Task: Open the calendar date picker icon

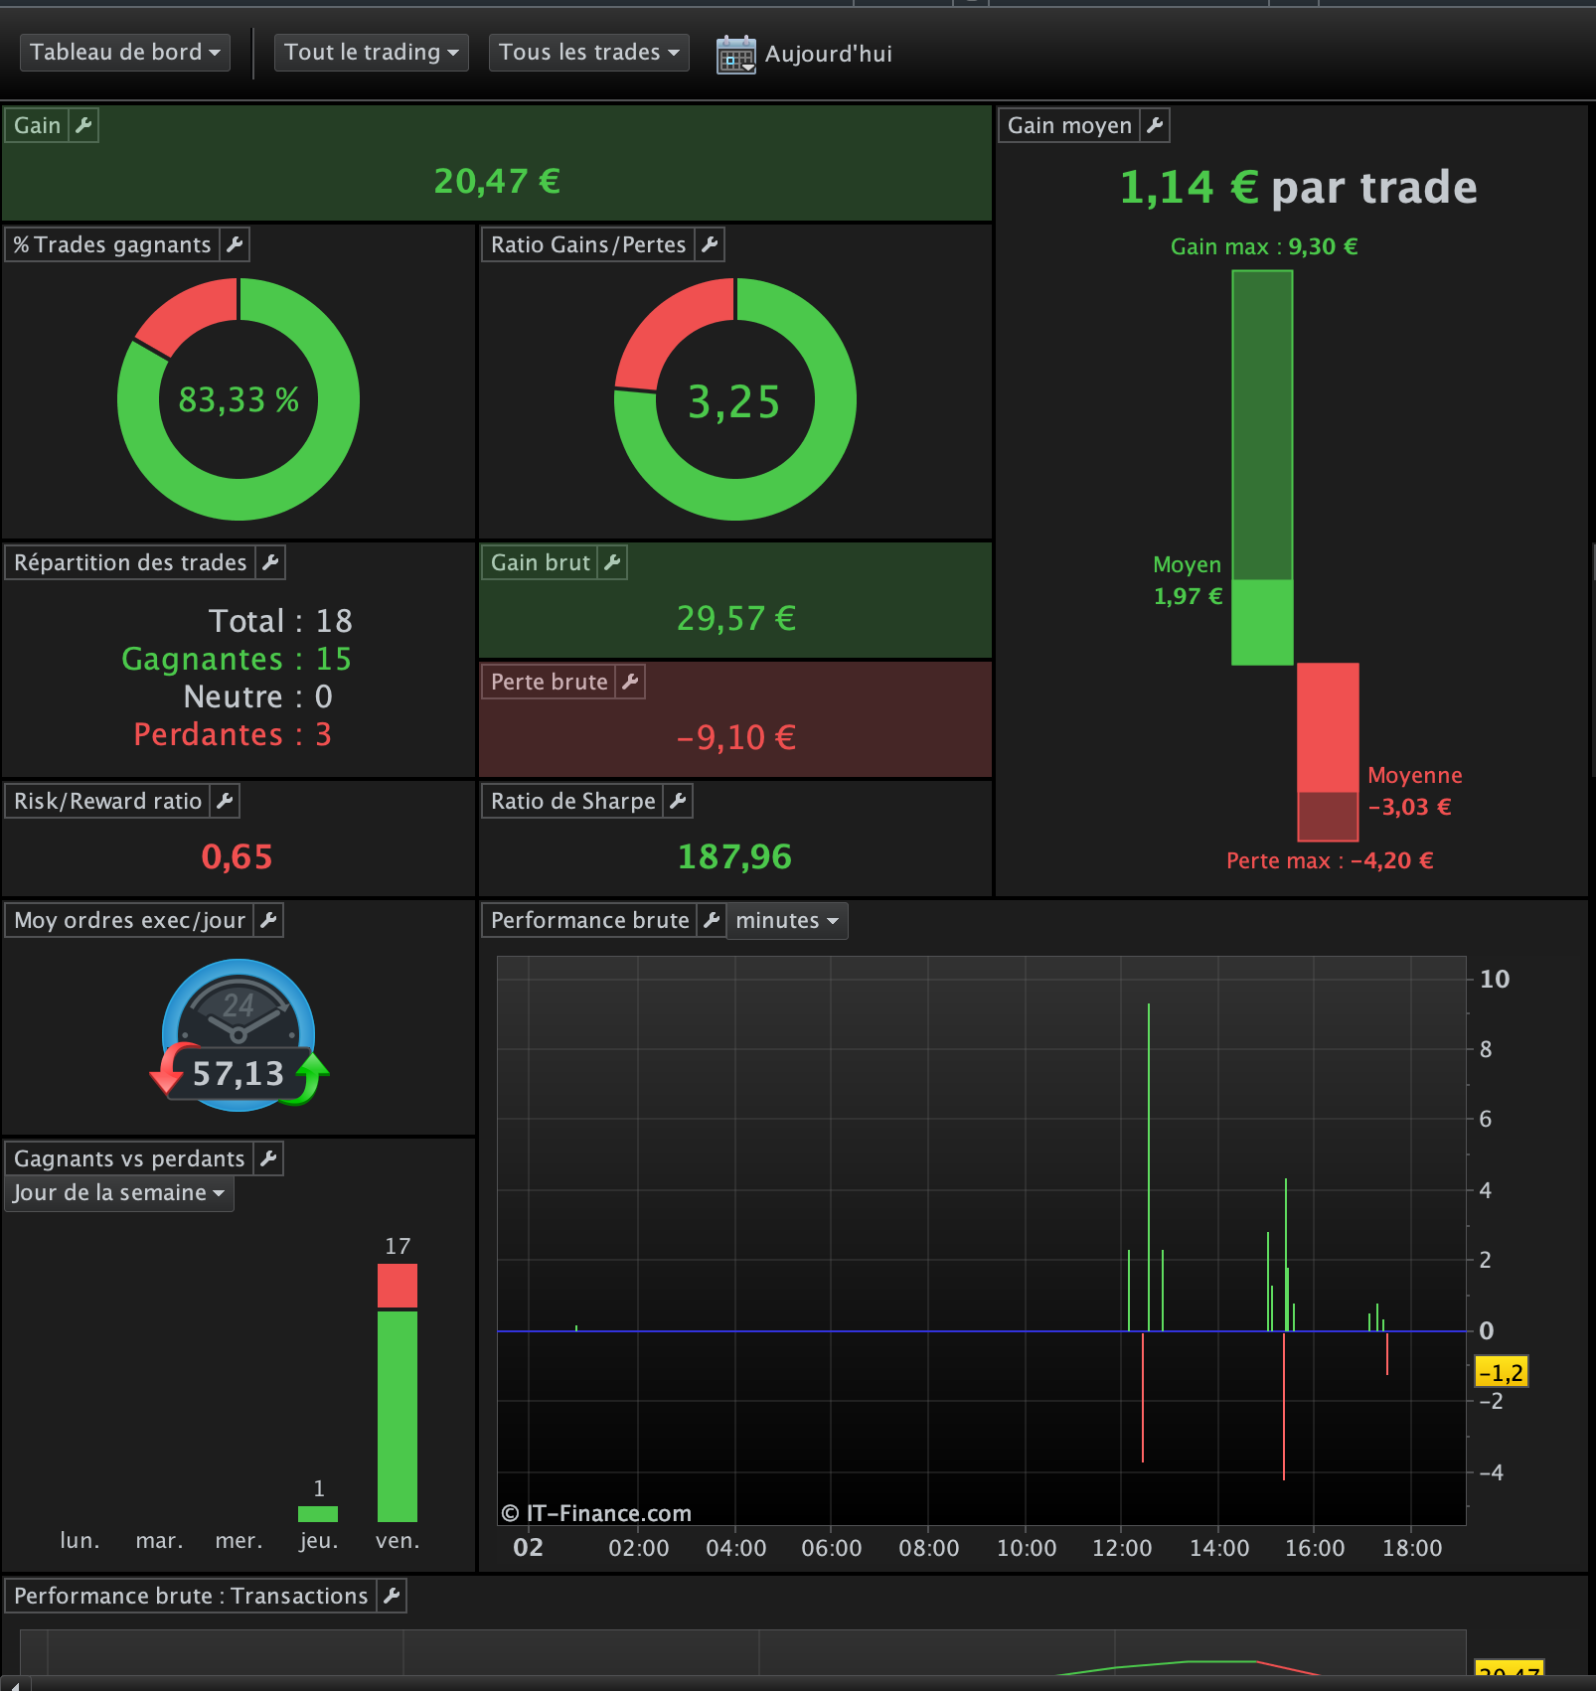Action: [x=736, y=55]
